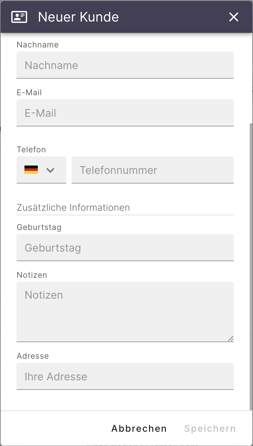The image size is (253, 446).
Task: Close the Neuer Kunde dialog
Action: 234,17
